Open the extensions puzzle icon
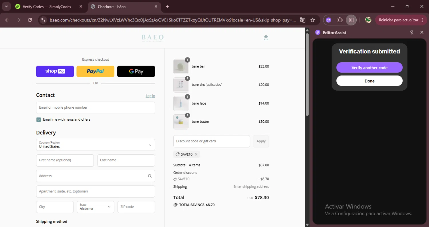This screenshot has height=227, width=429. [340, 20]
